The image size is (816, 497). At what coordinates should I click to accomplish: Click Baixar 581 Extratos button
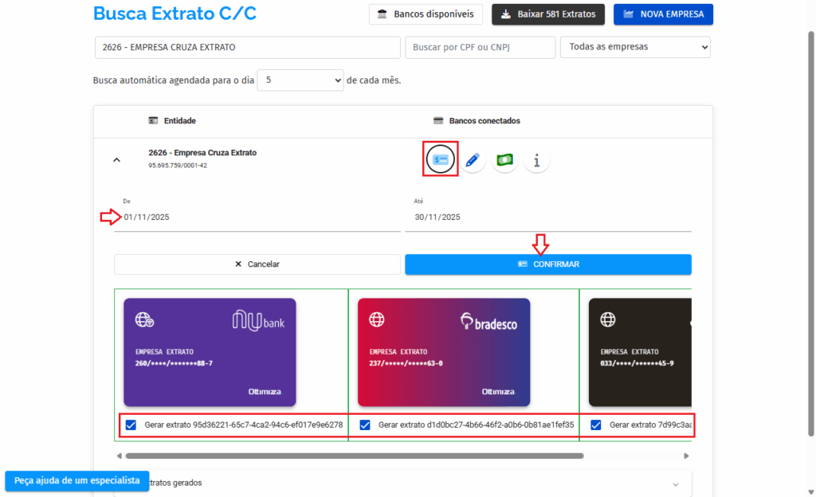[x=548, y=14]
